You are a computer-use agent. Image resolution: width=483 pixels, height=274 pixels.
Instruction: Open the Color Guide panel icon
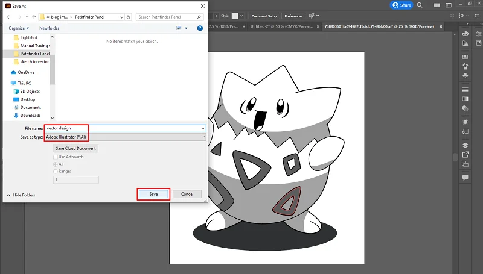coord(465,43)
